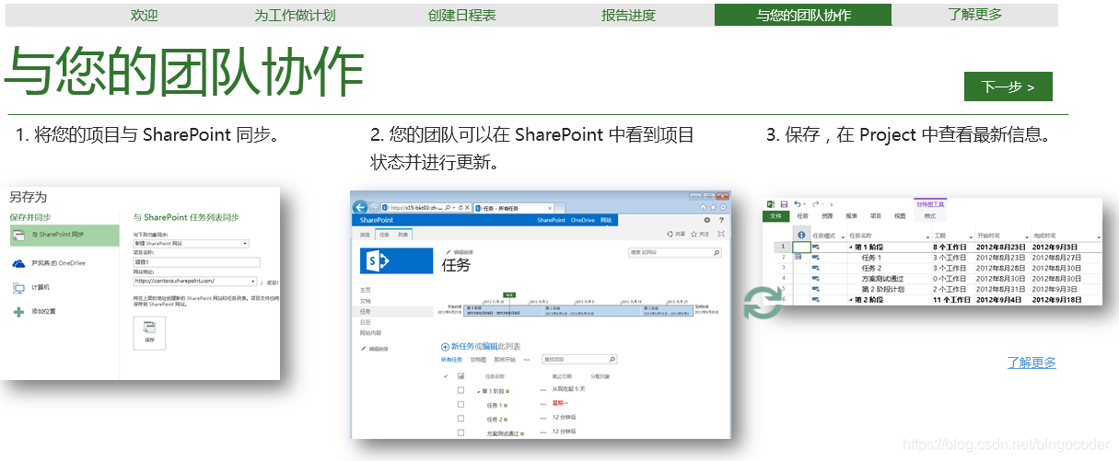Click the info indicator column header icon

point(800,236)
